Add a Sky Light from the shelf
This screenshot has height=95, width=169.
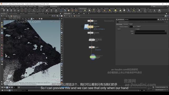(120, 11)
